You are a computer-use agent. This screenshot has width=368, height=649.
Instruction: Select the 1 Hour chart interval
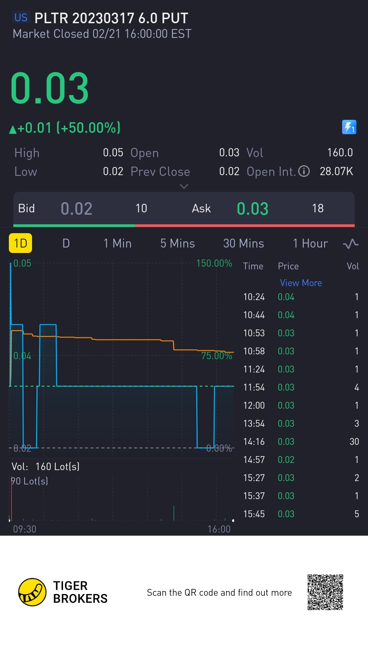(x=310, y=243)
